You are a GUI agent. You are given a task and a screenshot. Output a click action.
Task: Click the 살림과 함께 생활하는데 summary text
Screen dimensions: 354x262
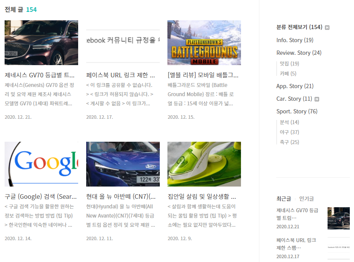tap(202, 216)
